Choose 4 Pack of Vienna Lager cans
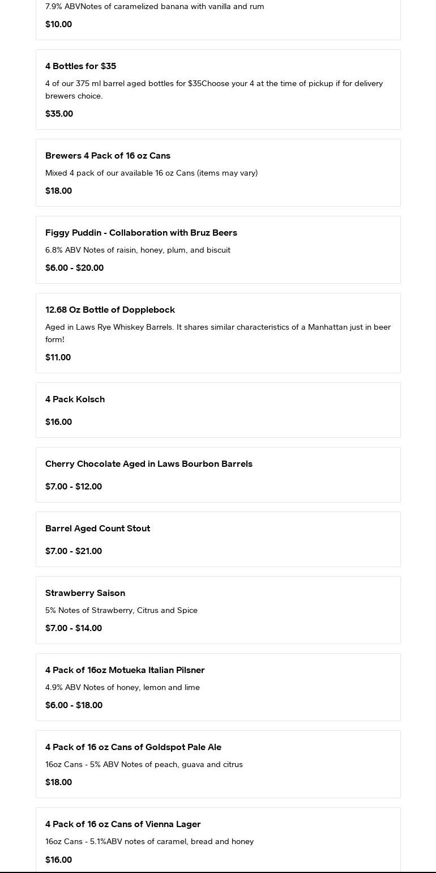436x873 pixels. (123, 824)
